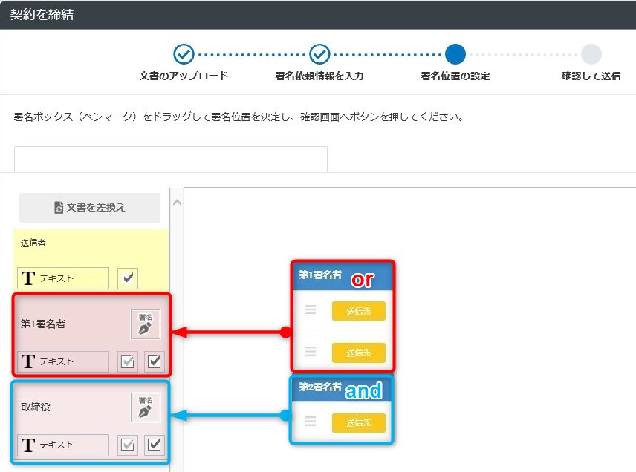Viewport: 636px width, 472px height.
Task: Click the scroll-up chevron of the side panel
Action: pyautogui.click(x=177, y=202)
